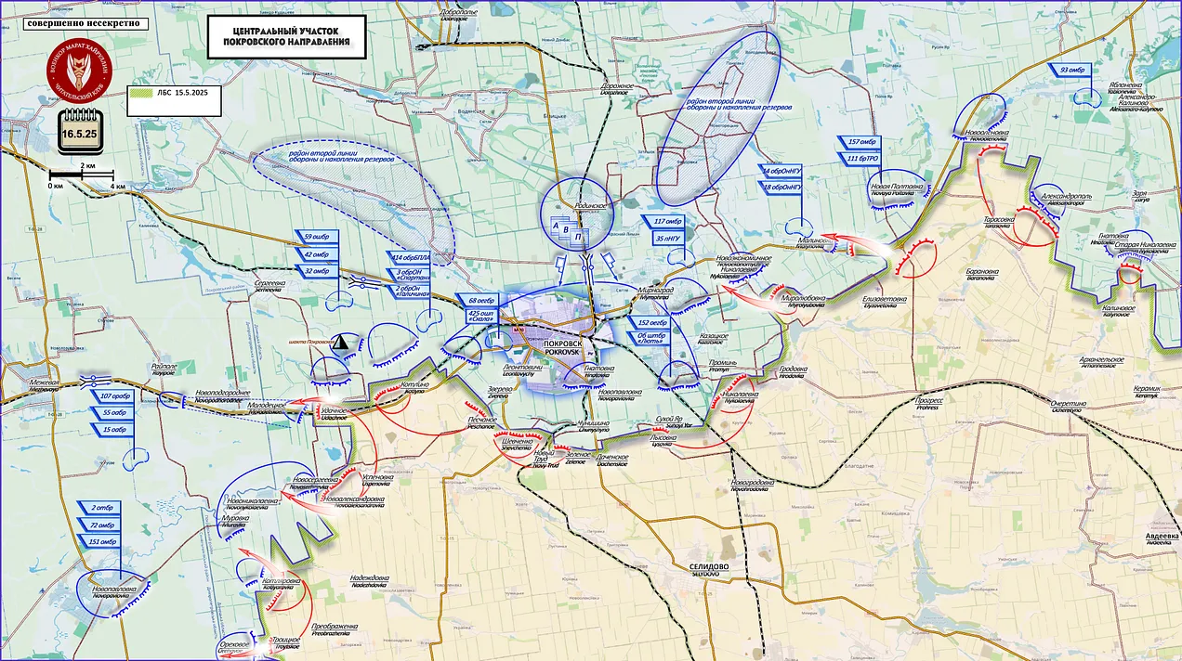Screen dimensions: 1182x661
Task: Select the 414 обрБПЛА unit flag
Action: pyautogui.click(x=407, y=256)
